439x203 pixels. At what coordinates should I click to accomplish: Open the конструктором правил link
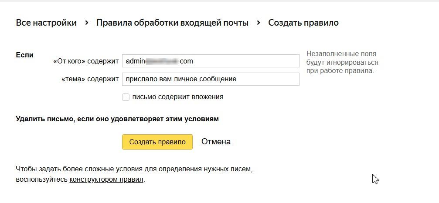[x=106, y=179]
